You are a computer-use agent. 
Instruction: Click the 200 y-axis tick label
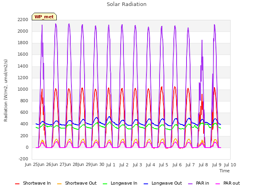tap(24, 136)
